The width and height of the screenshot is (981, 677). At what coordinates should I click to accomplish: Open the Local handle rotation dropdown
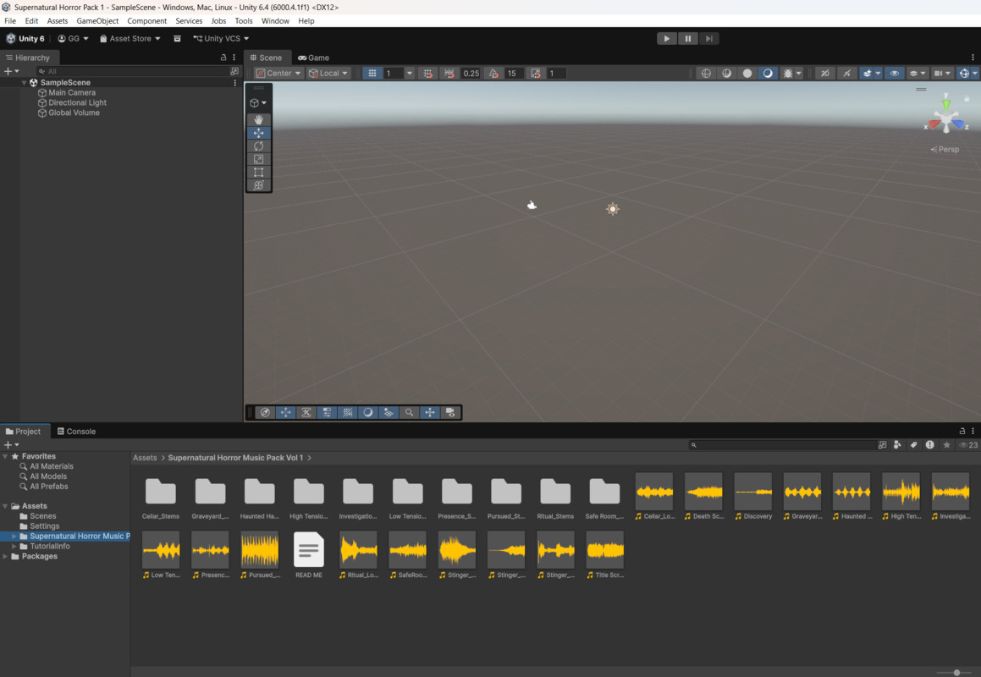[328, 74]
